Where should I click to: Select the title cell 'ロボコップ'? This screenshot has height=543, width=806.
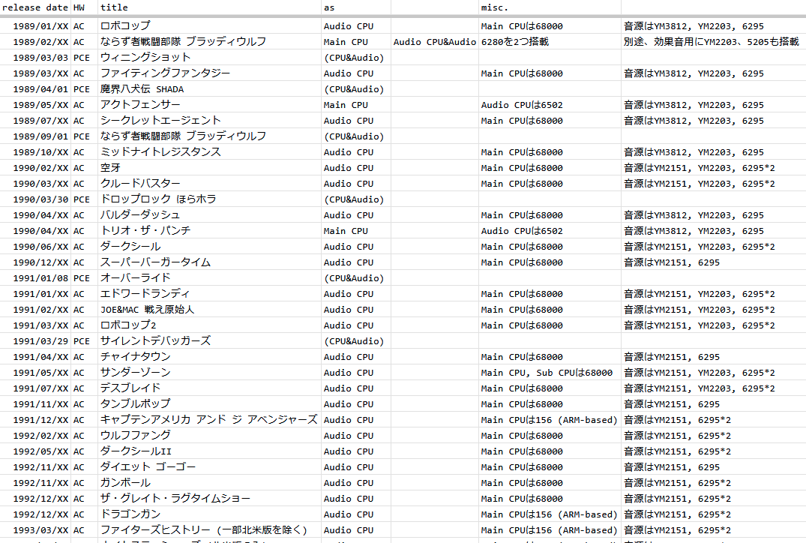click(125, 25)
